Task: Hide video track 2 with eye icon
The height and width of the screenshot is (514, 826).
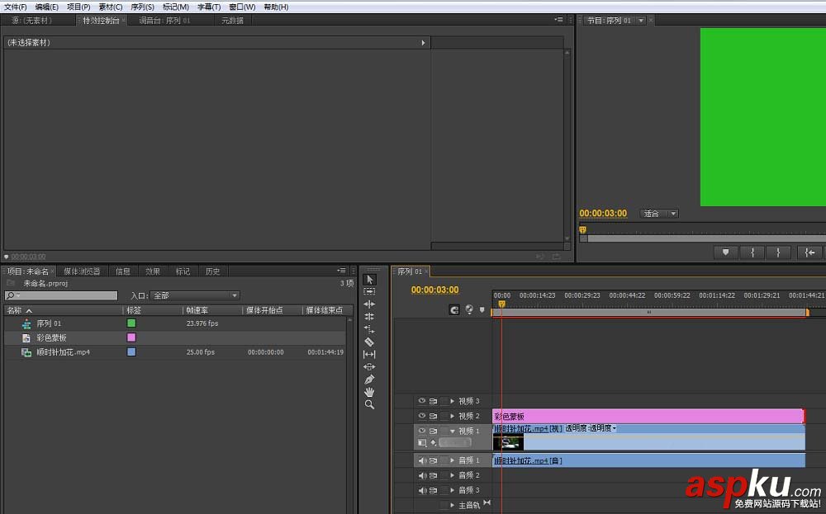Action: coord(422,416)
